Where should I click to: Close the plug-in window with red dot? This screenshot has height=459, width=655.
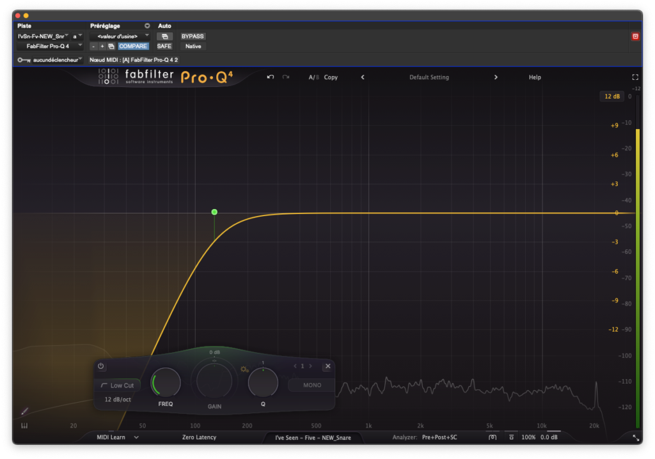coord(18,16)
